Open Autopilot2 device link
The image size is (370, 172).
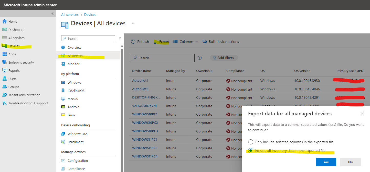click(x=140, y=89)
